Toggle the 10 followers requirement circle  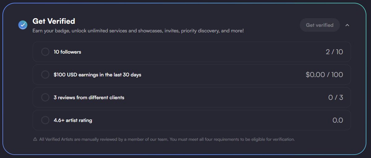[x=45, y=52]
